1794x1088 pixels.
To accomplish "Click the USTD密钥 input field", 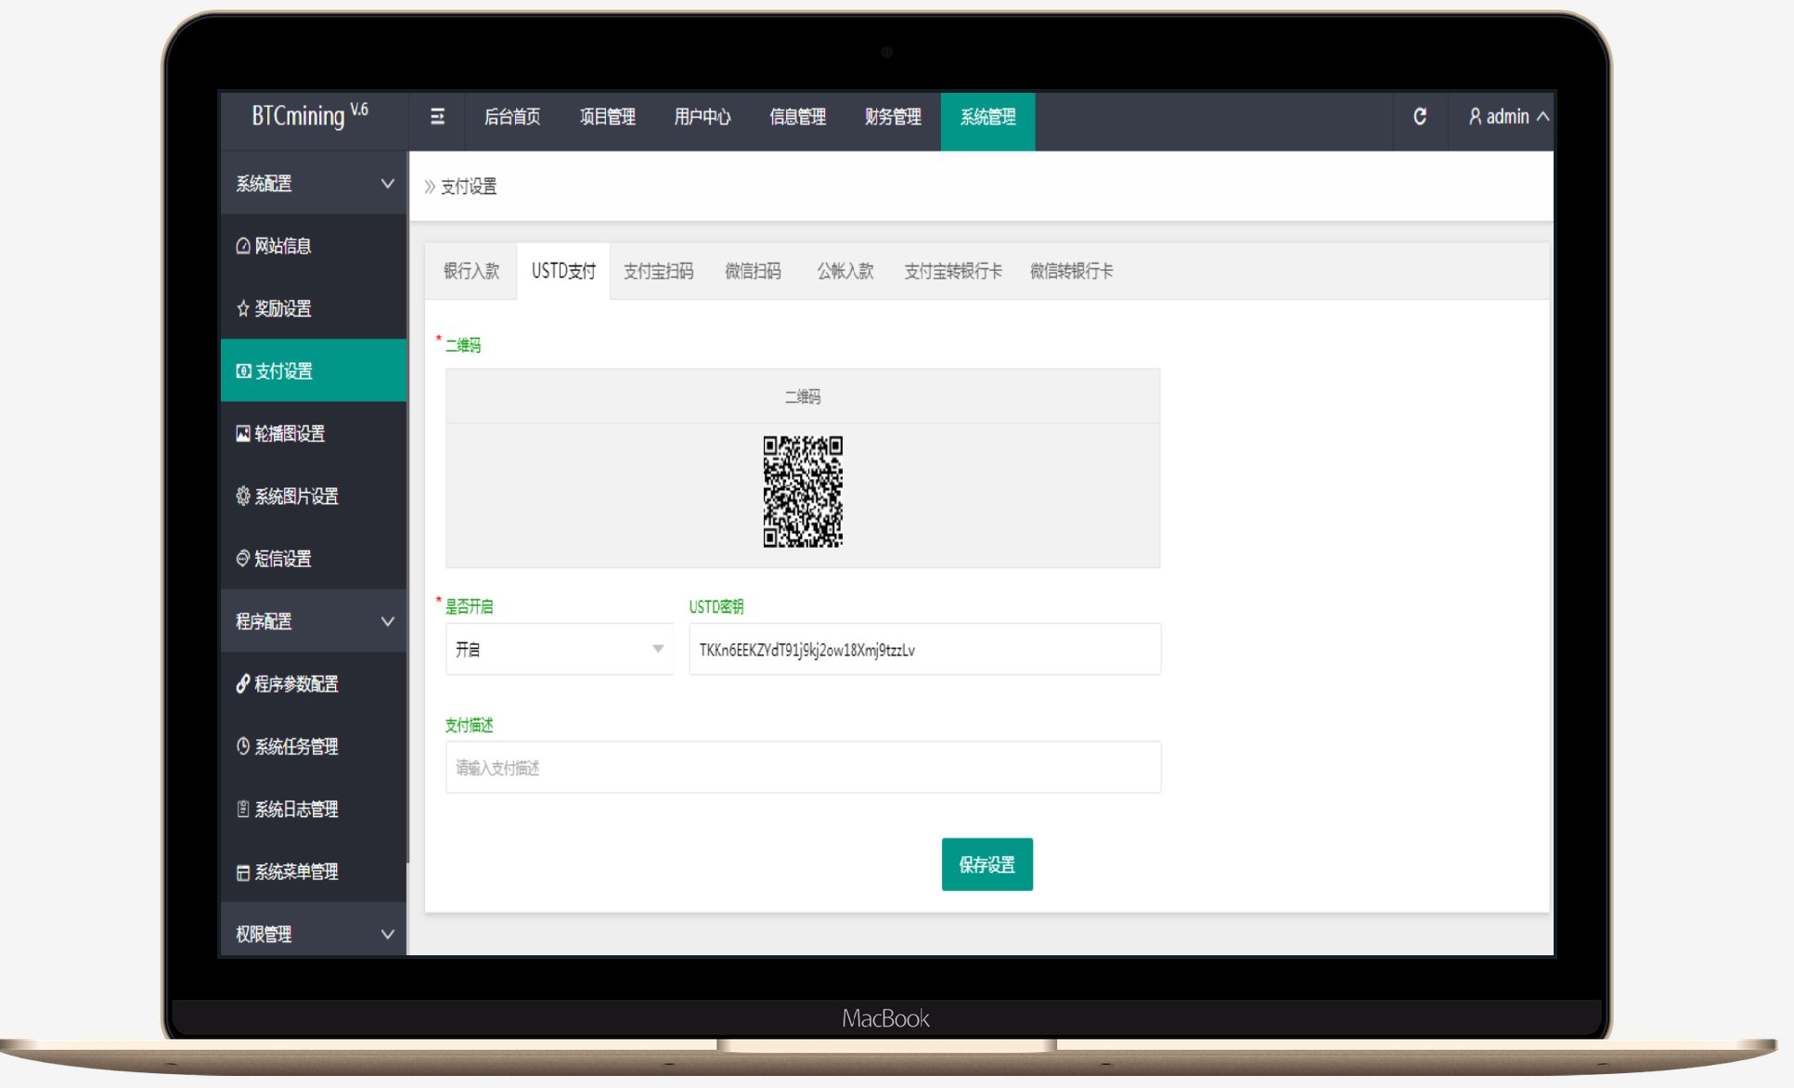I will (x=925, y=649).
